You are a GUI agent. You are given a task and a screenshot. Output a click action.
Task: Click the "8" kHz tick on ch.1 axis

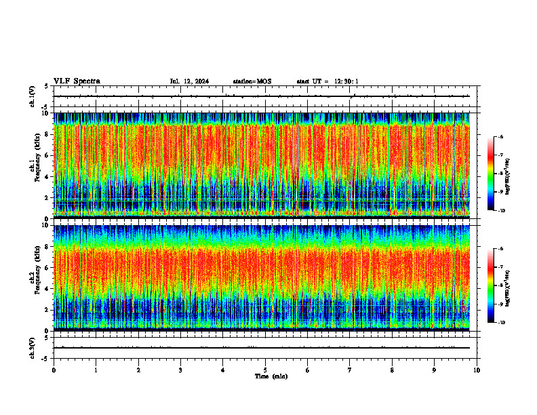click(x=47, y=134)
